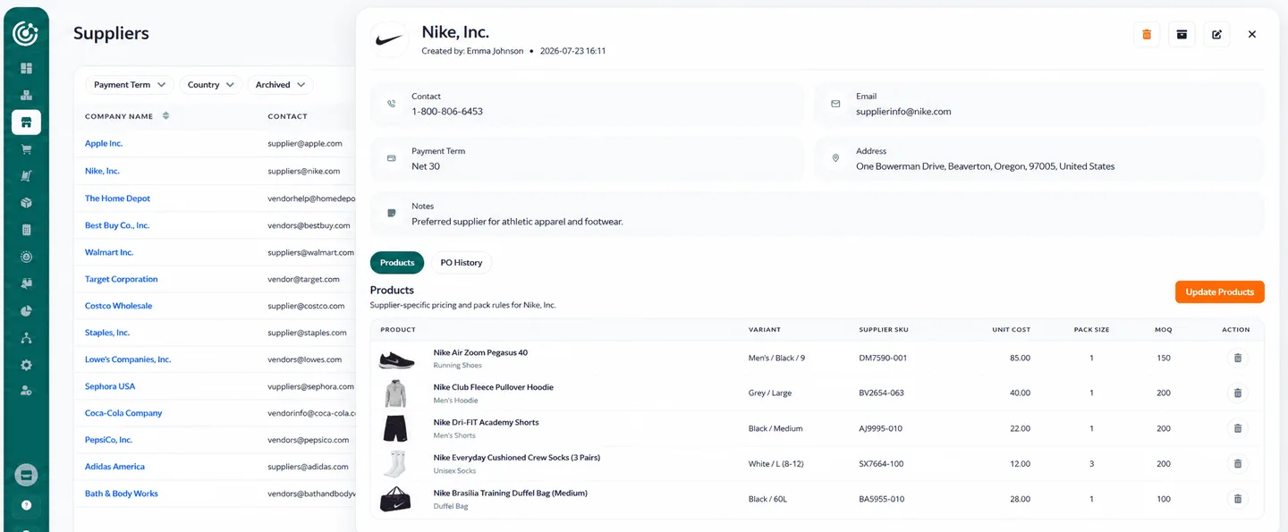
Task: Open the shopping cart icon in sidebar
Action: pos(26,149)
